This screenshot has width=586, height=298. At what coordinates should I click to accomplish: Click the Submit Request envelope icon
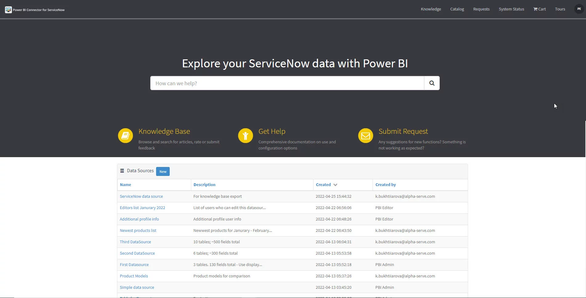pos(365,135)
